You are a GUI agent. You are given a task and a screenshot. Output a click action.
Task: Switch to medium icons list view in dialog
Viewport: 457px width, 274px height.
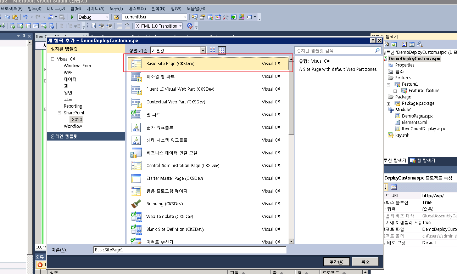pos(222,51)
